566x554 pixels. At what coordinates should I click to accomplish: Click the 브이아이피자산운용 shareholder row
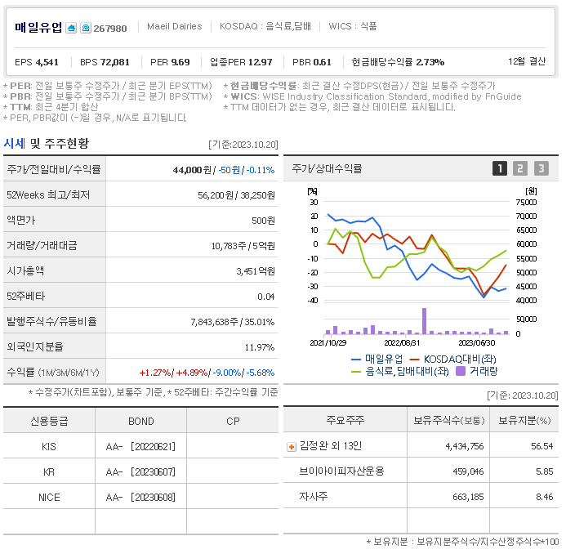point(342,471)
